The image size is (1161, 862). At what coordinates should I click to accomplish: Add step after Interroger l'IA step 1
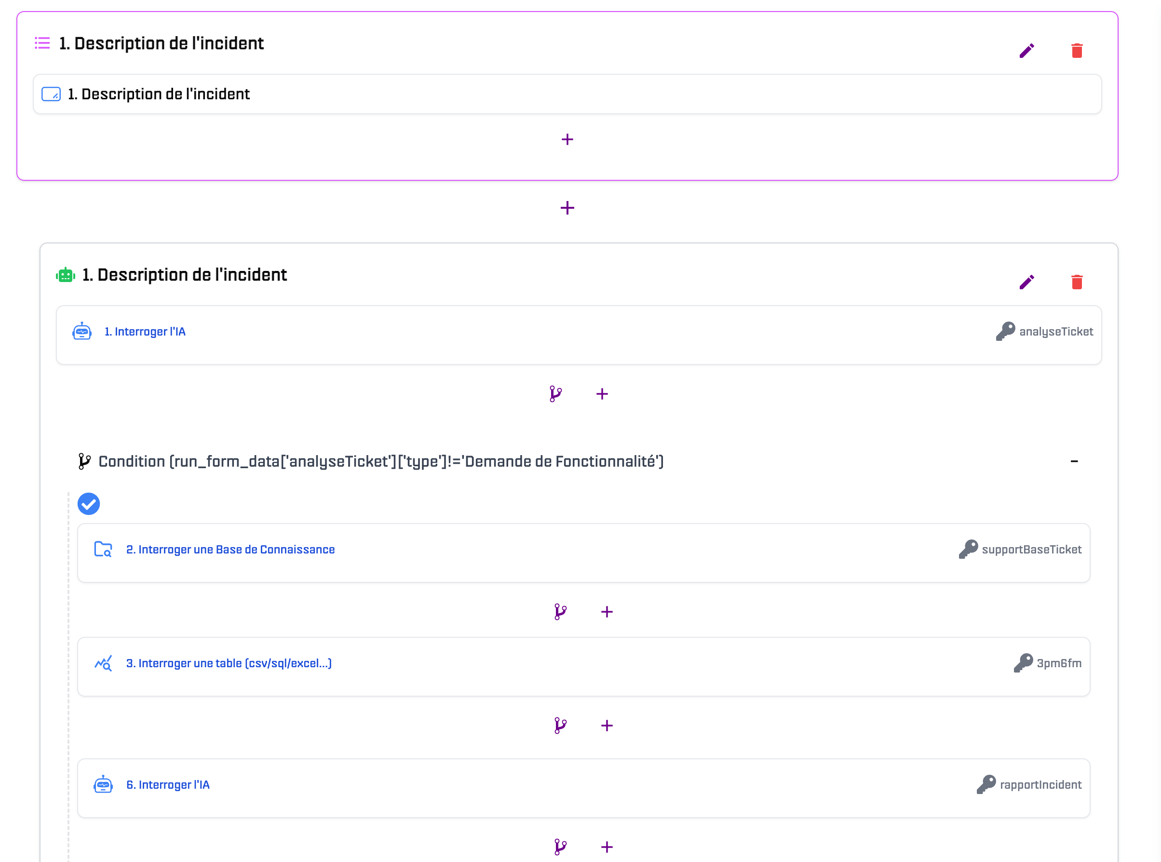pos(602,394)
